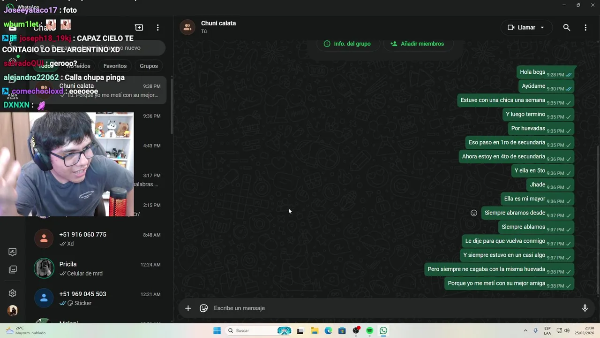Open the volume control in the system tray
The image size is (600, 338).
point(567,330)
